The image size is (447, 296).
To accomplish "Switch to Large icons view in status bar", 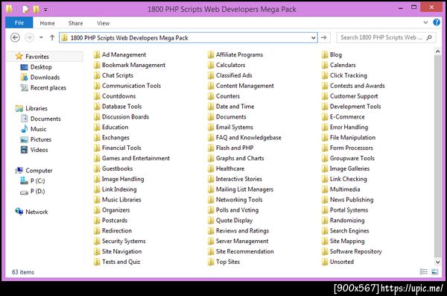I will (x=434, y=271).
